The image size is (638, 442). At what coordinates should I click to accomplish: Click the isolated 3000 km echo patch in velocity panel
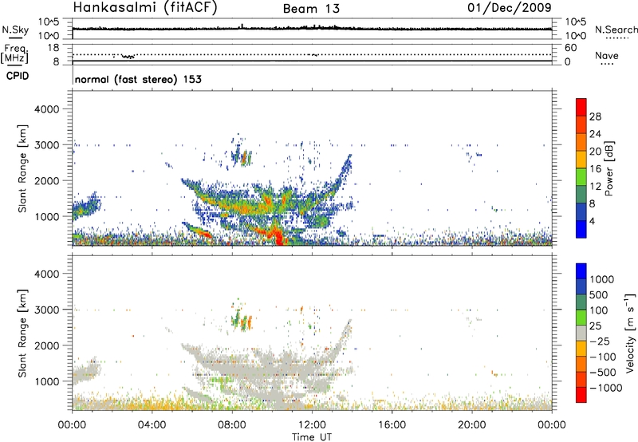pos(242,319)
